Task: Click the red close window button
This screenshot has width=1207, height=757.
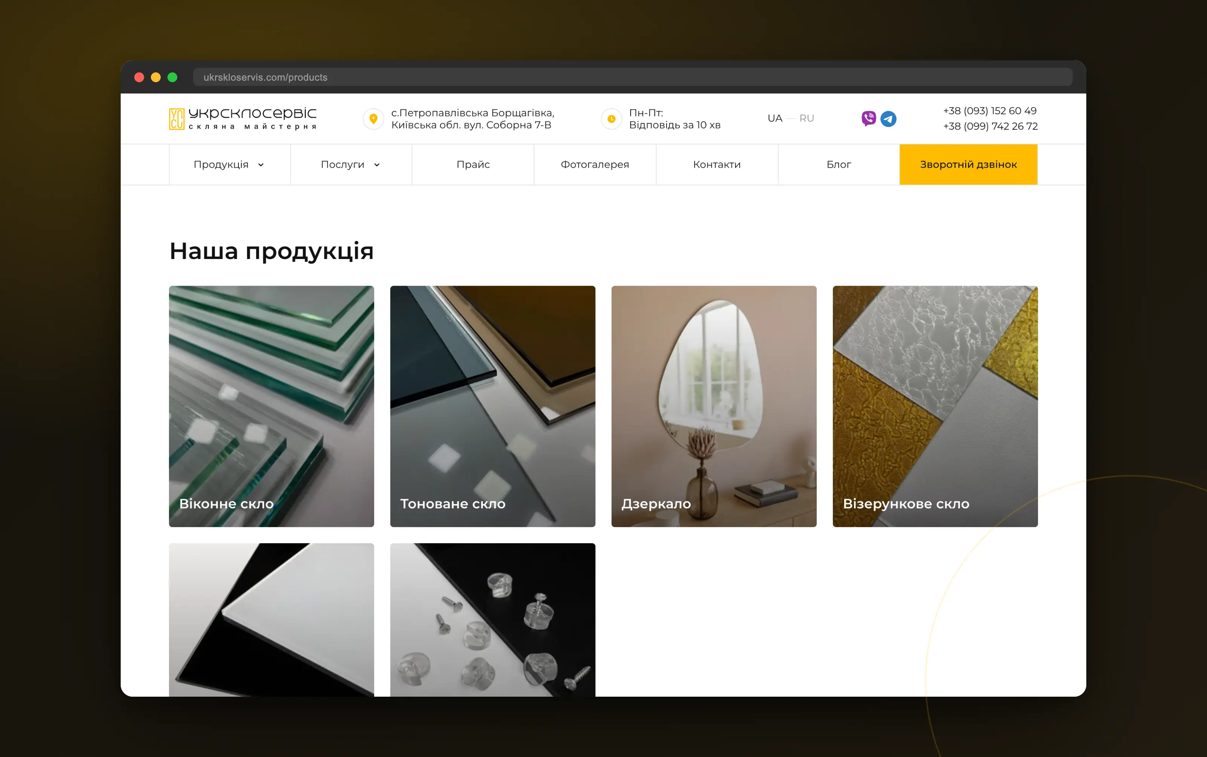Action: [139, 77]
